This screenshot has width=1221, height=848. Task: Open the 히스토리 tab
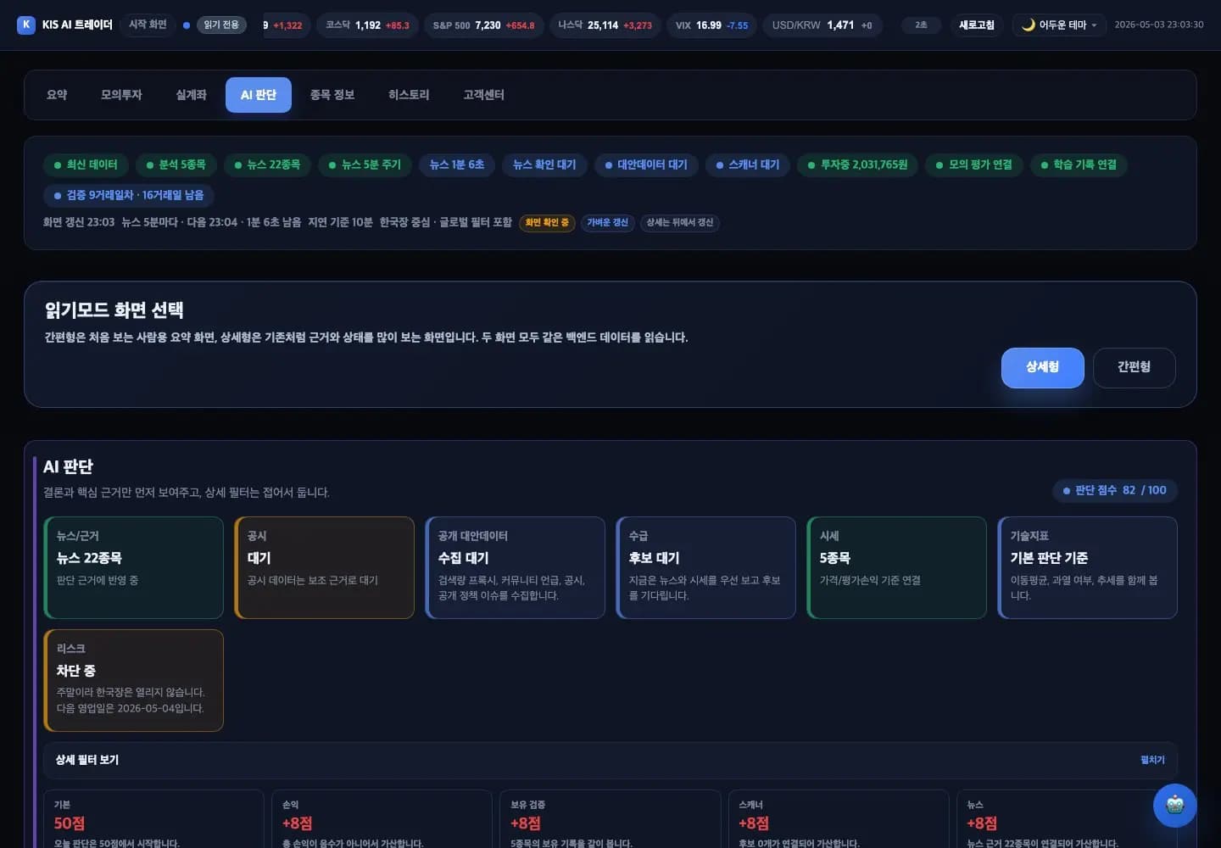(x=409, y=95)
